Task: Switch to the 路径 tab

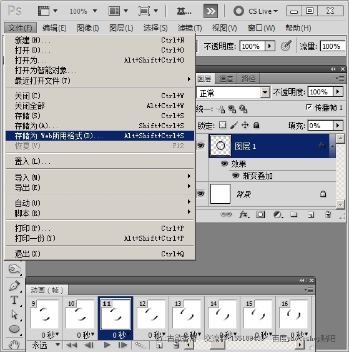Action: click(x=248, y=79)
